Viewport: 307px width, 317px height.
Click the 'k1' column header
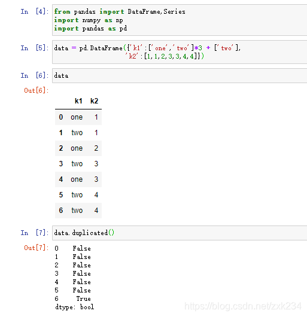(x=78, y=101)
